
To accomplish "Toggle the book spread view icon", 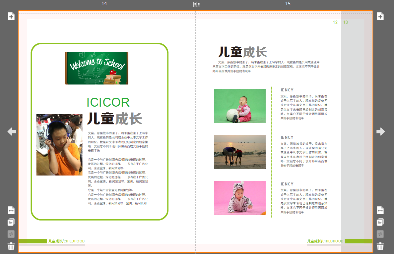I will (197, 4).
